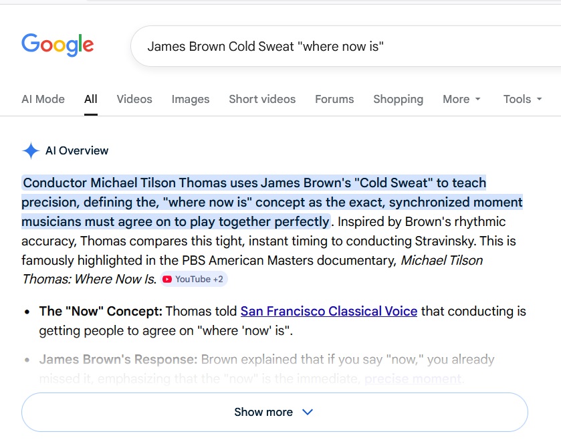Open the Videos tab
The width and height of the screenshot is (561, 448).
click(x=134, y=99)
